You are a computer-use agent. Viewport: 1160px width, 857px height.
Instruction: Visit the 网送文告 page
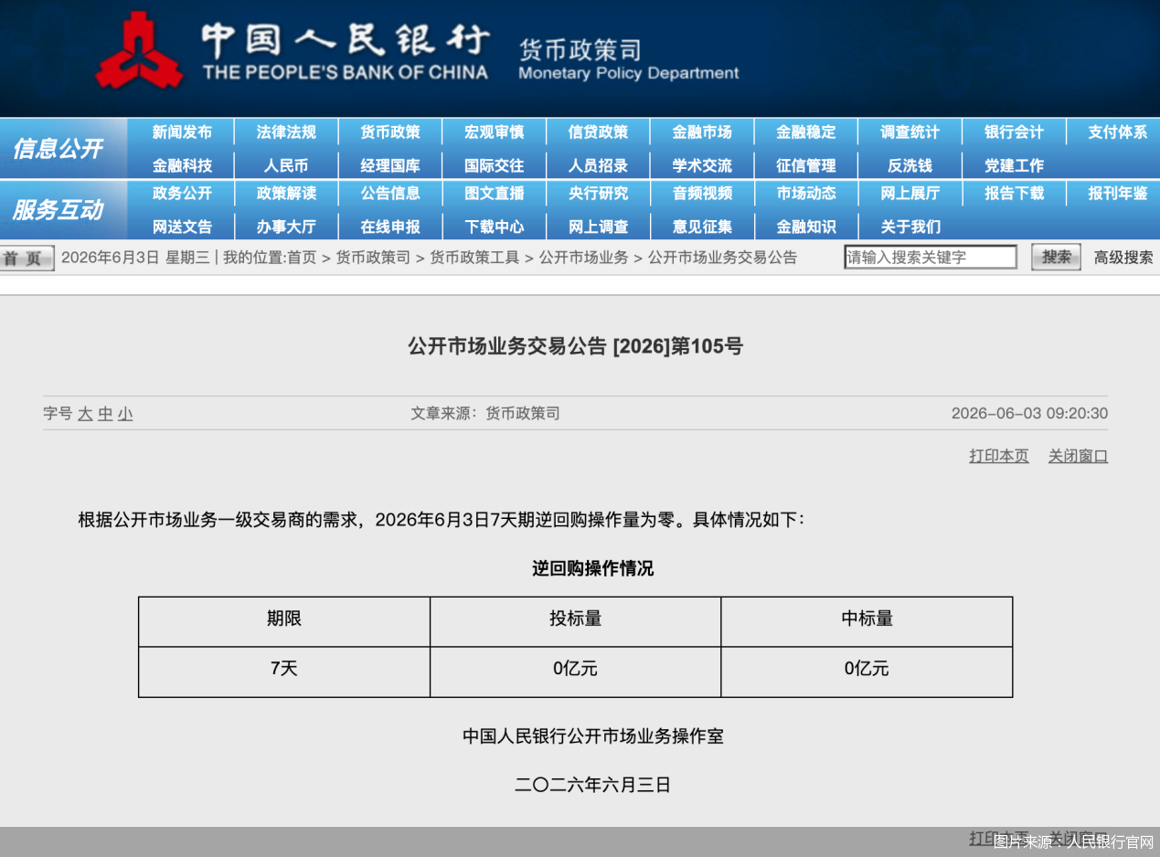[x=182, y=227]
